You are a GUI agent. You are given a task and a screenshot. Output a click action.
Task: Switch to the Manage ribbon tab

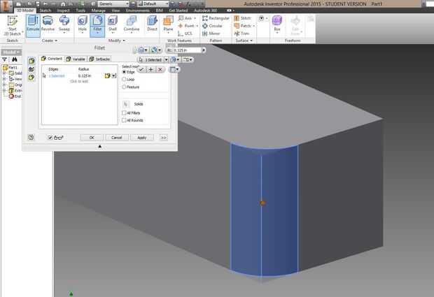click(98, 10)
